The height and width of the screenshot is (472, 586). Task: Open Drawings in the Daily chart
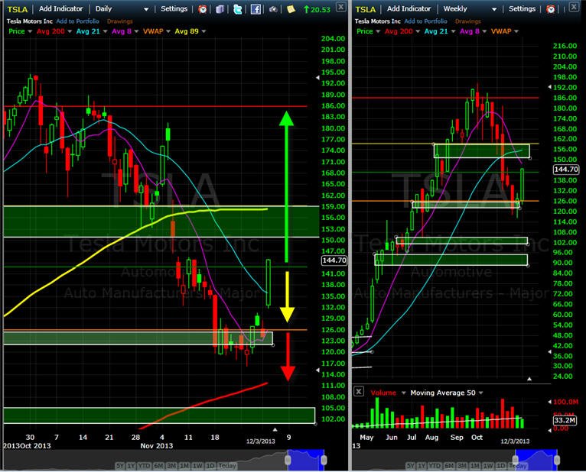pos(119,21)
